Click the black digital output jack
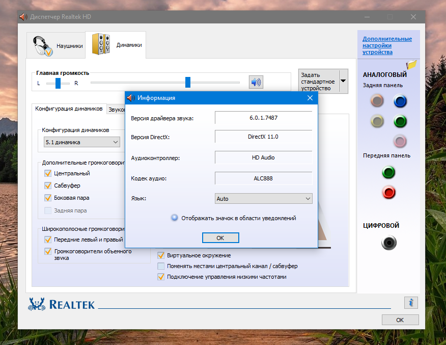Image resolution: width=446 pixels, height=345 pixels. point(389,243)
